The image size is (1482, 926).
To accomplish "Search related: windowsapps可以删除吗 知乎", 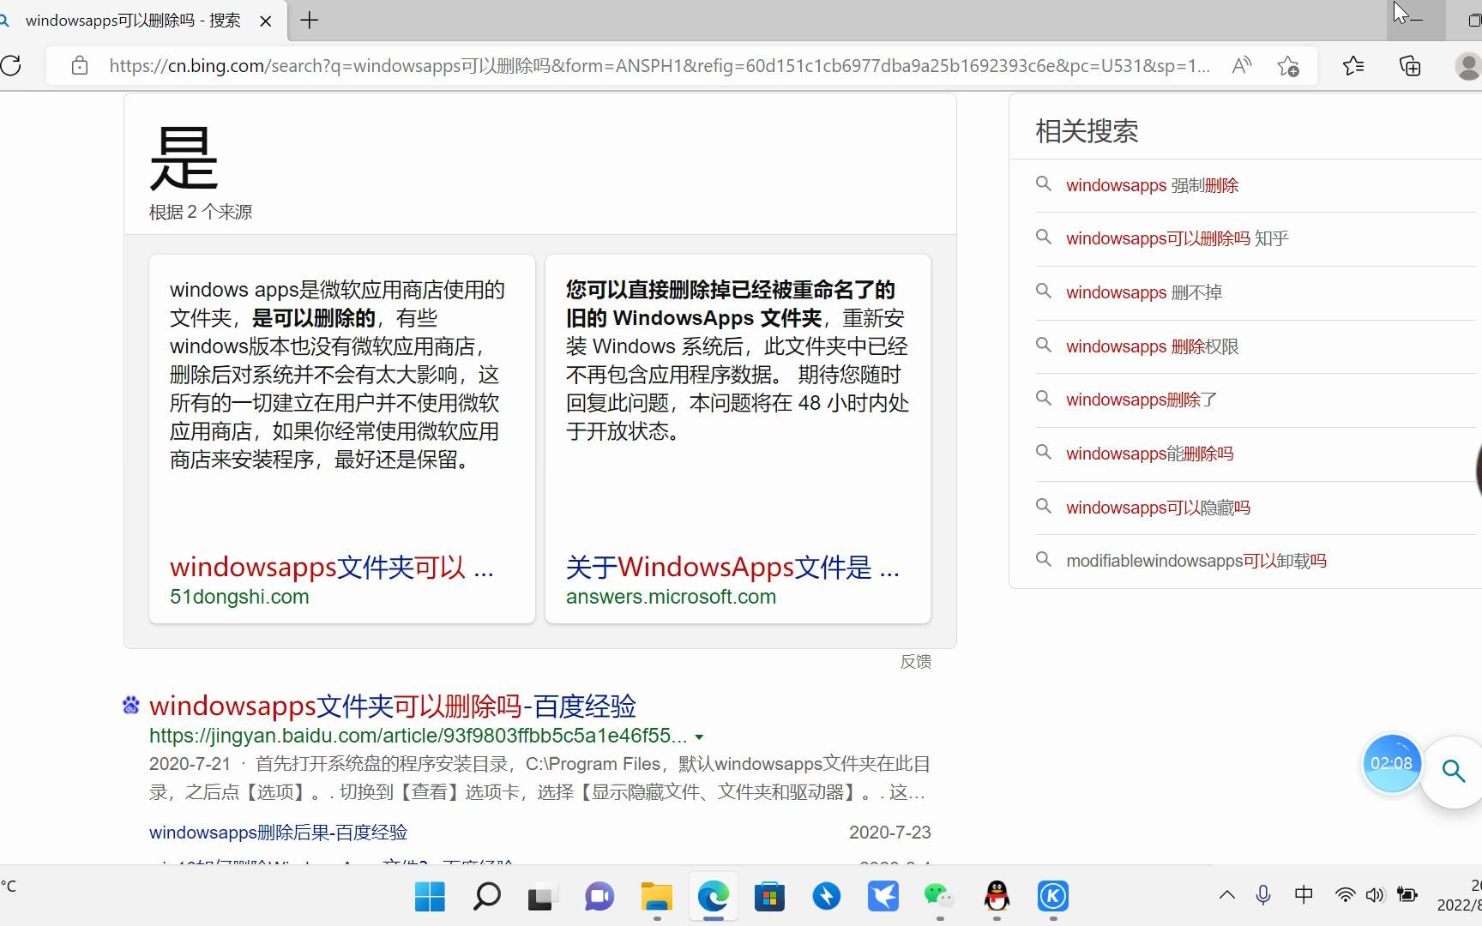I will [1177, 238].
